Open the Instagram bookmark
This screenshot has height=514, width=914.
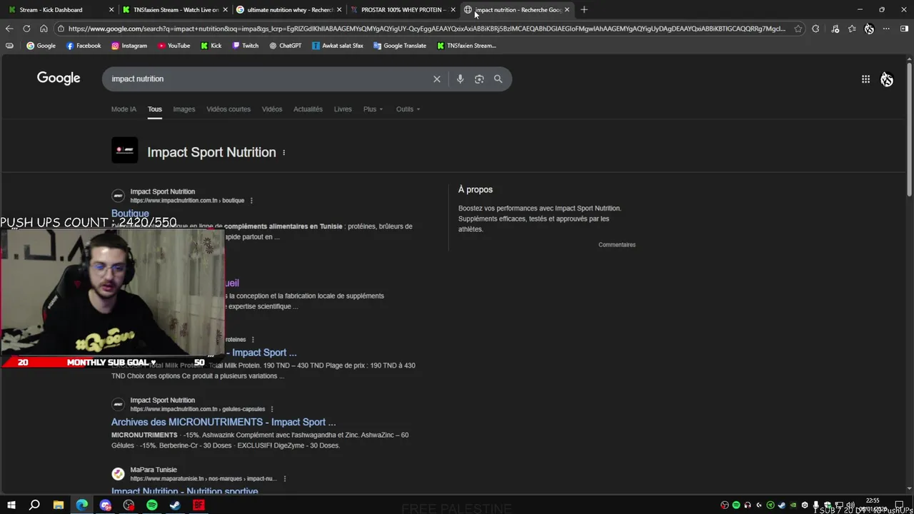[129, 46]
